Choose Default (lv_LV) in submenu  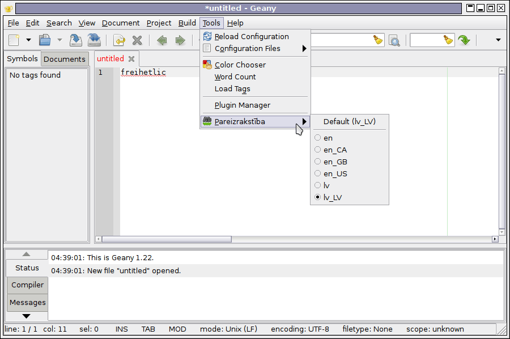click(x=349, y=121)
